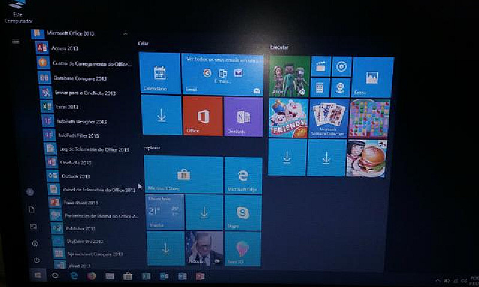
Task: Open Centro de Carregamento do Office
Action: pyautogui.click(x=92, y=64)
